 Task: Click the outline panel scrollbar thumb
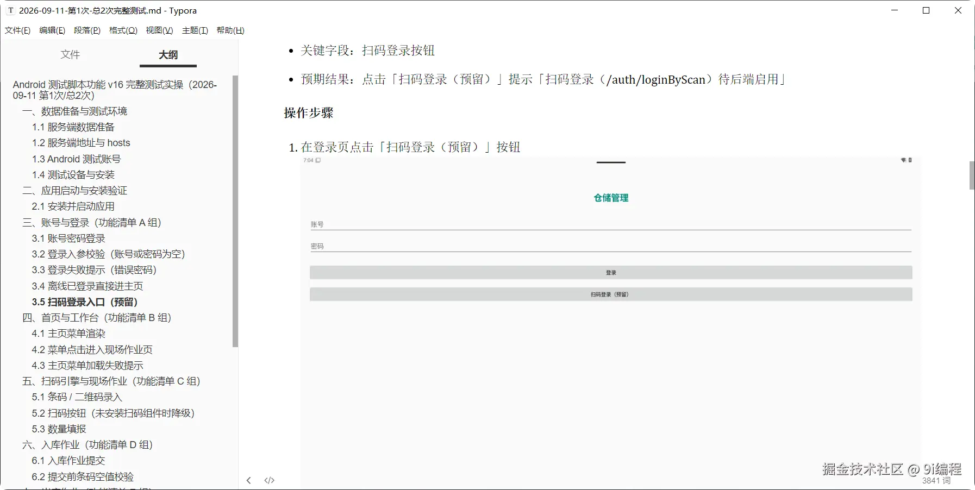(x=235, y=211)
